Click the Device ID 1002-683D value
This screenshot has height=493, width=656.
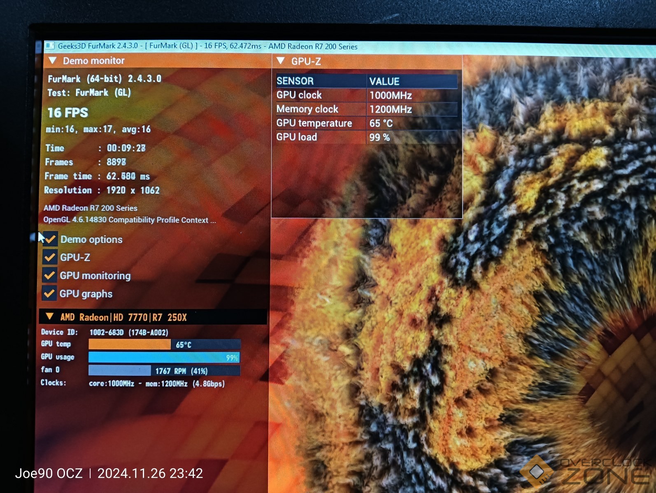click(x=129, y=332)
